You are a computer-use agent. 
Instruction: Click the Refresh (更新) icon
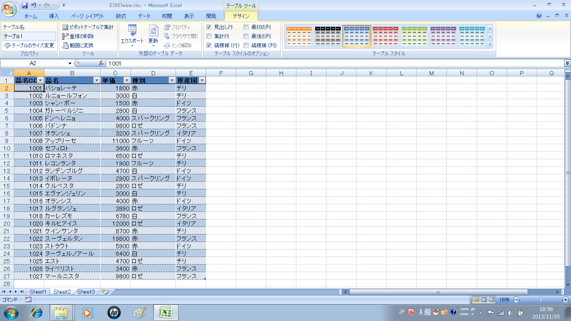[x=153, y=31]
